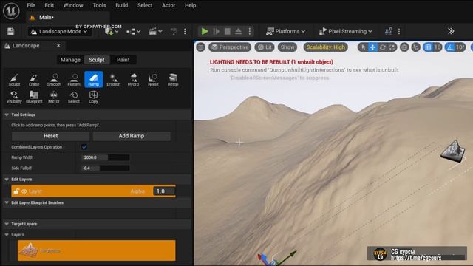
Task: Select the Hydro erosion tool
Action: click(133, 80)
